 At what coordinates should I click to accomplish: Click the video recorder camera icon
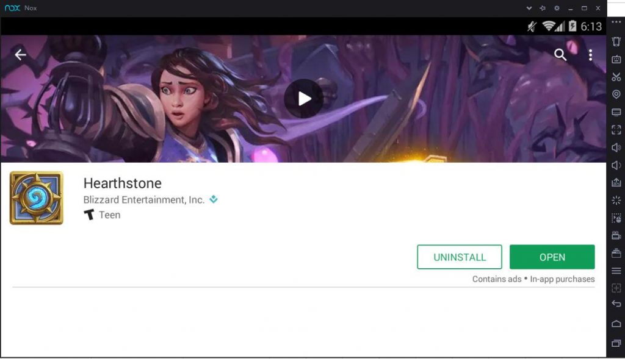coord(616,236)
